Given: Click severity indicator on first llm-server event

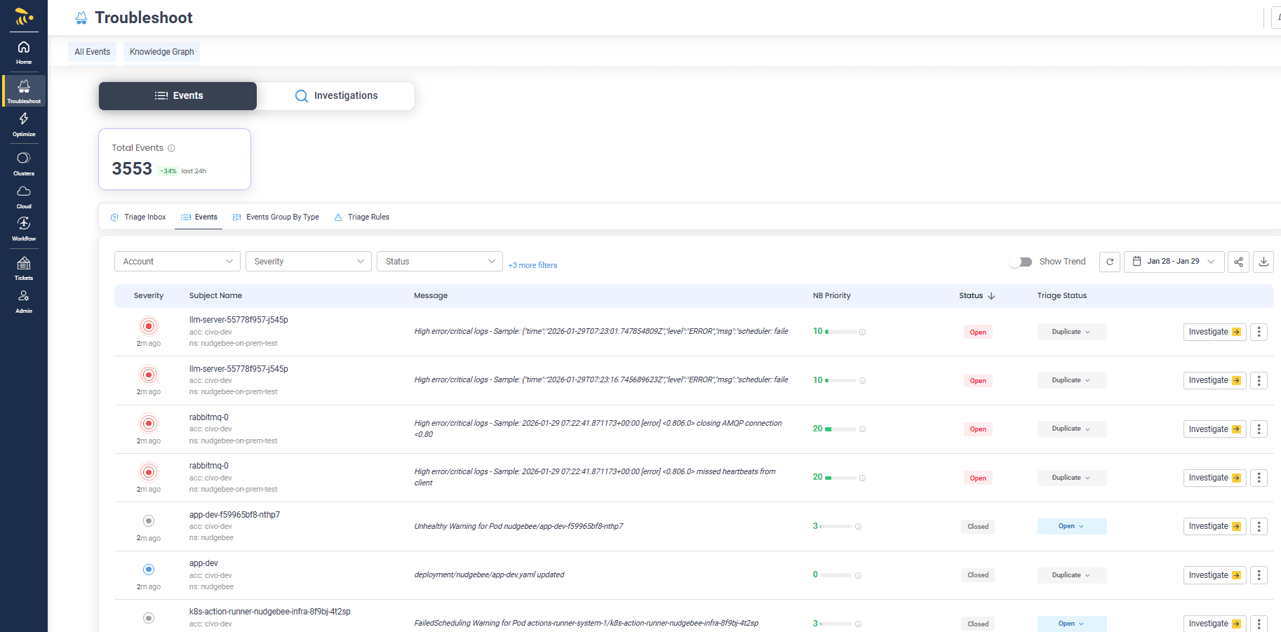Looking at the screenshot, I should (148, 325).
